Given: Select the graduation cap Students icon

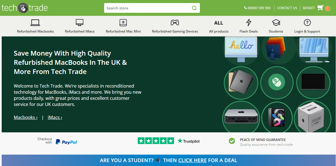Looking at the screenshot, I should tap(276, 23).
